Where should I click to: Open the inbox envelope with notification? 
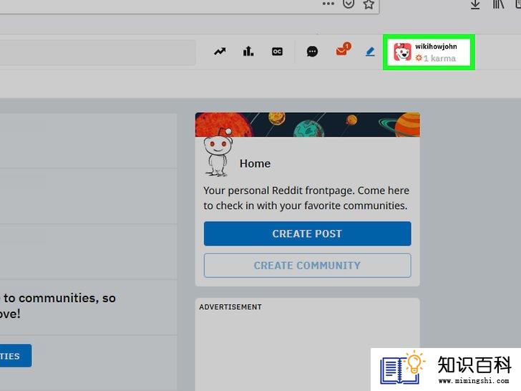[x=344, y=49]
